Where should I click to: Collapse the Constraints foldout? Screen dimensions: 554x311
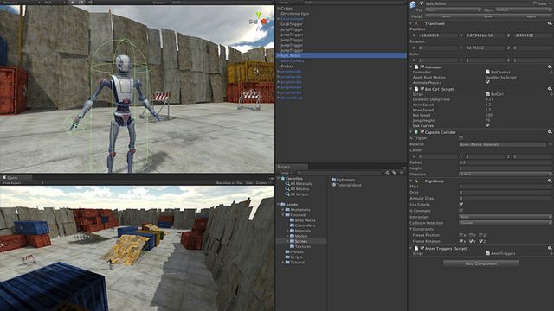tap(411, 229)
